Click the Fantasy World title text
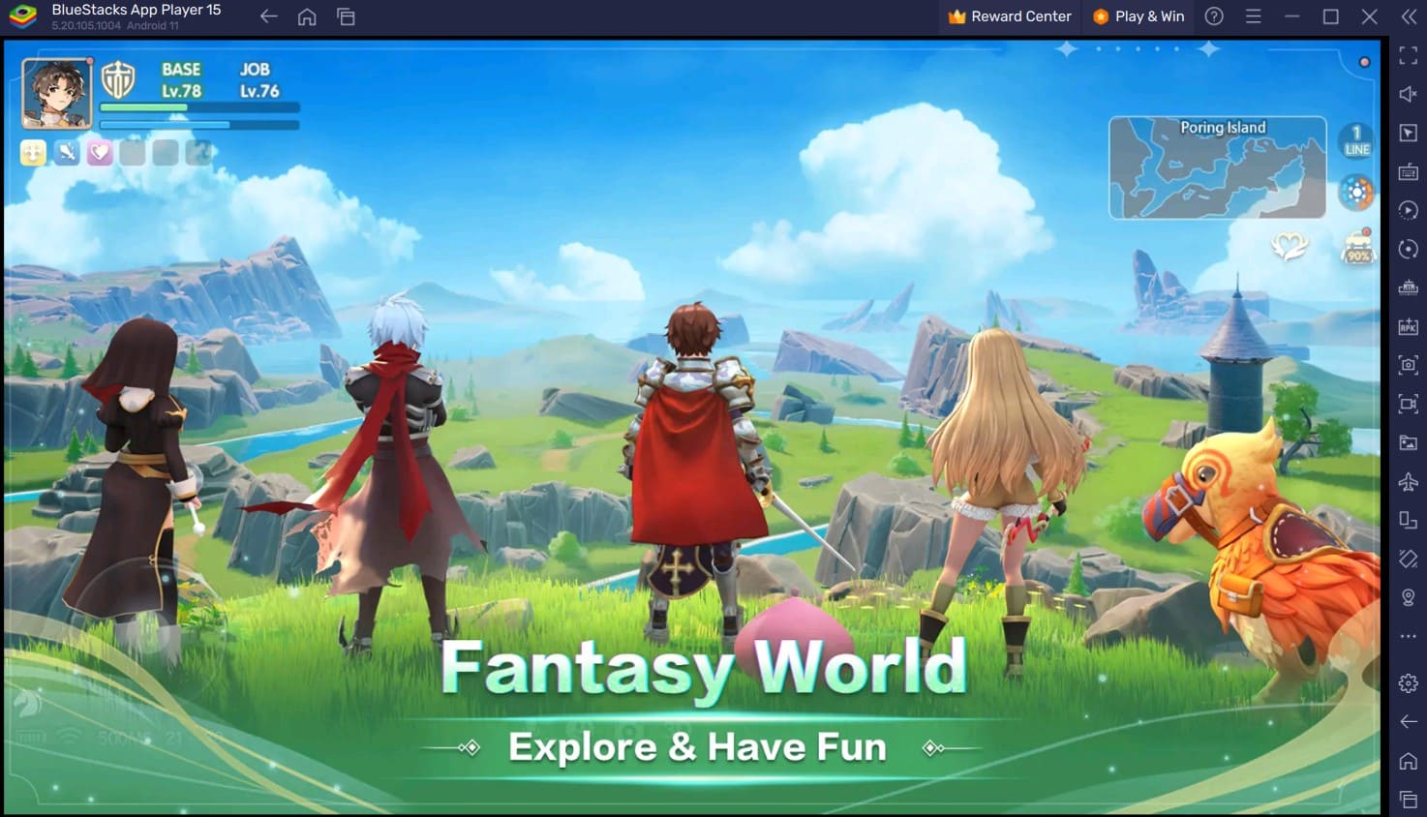 (x=704, y=668)
